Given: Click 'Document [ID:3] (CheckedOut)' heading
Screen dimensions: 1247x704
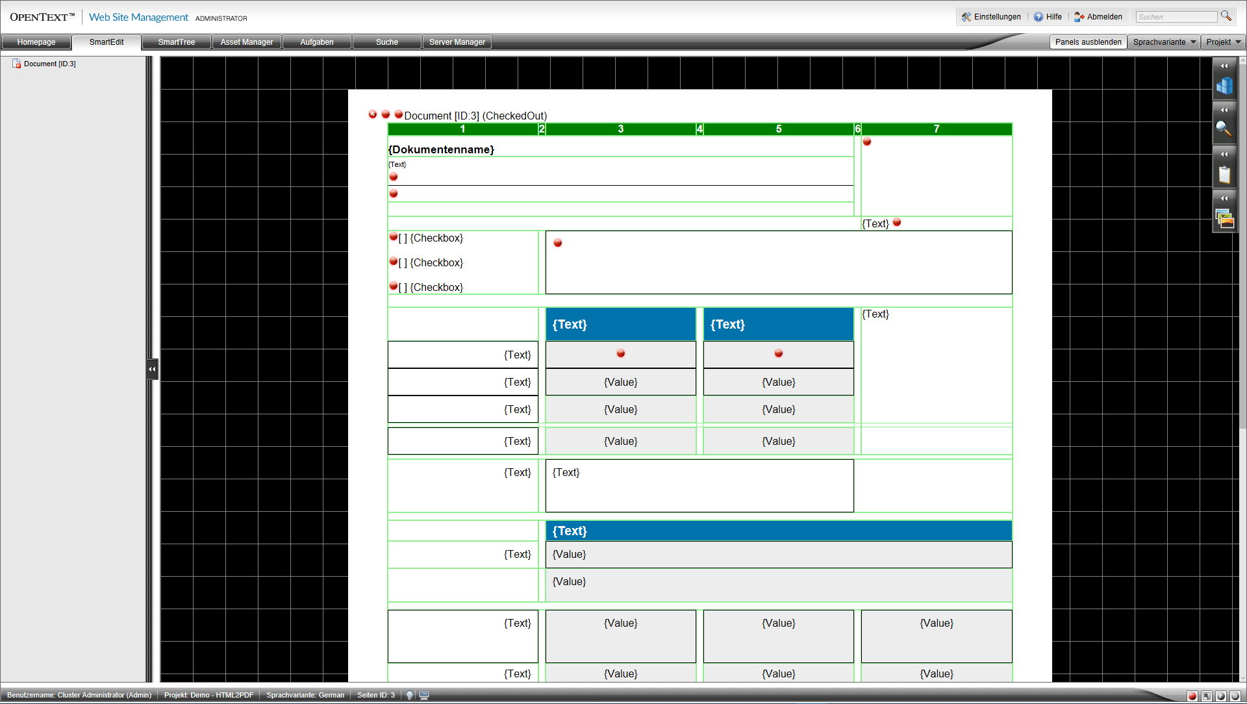Looking at the screenshot, I should [x=475, y=116].
